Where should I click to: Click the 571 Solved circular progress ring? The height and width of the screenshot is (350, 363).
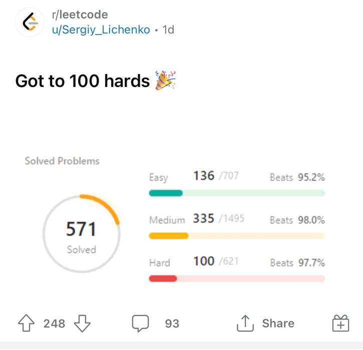click(x=81, y=233)
